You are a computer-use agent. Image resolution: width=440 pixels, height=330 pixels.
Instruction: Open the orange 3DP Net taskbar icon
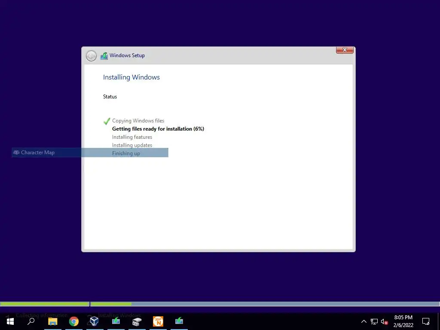[158, 321]
